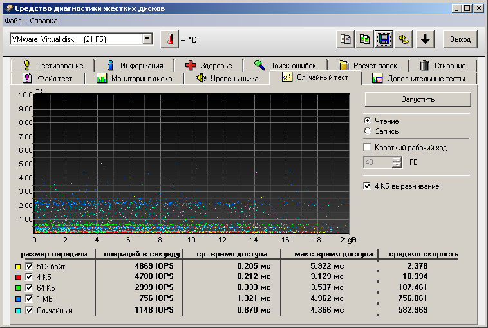Toggle the 4 КБ выравнивание checkbox
The image size is (488, 328).
click(x=368, y=186)
